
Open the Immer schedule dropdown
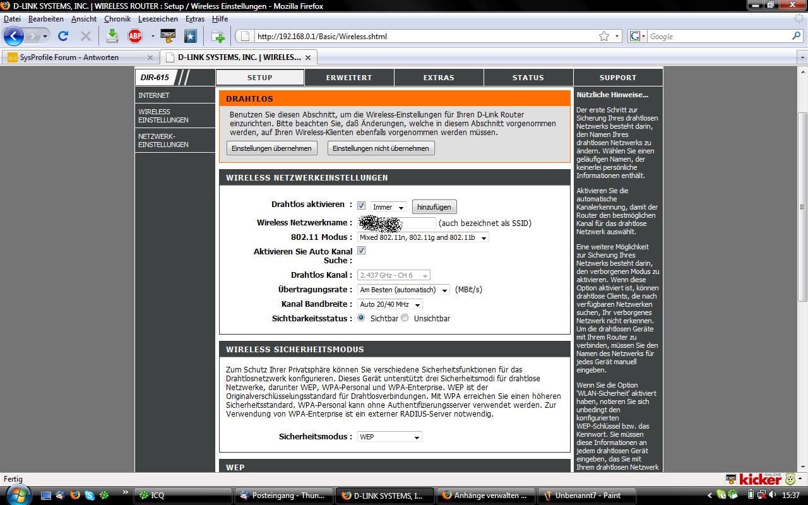pyautogui.click(x=388, y=207)
